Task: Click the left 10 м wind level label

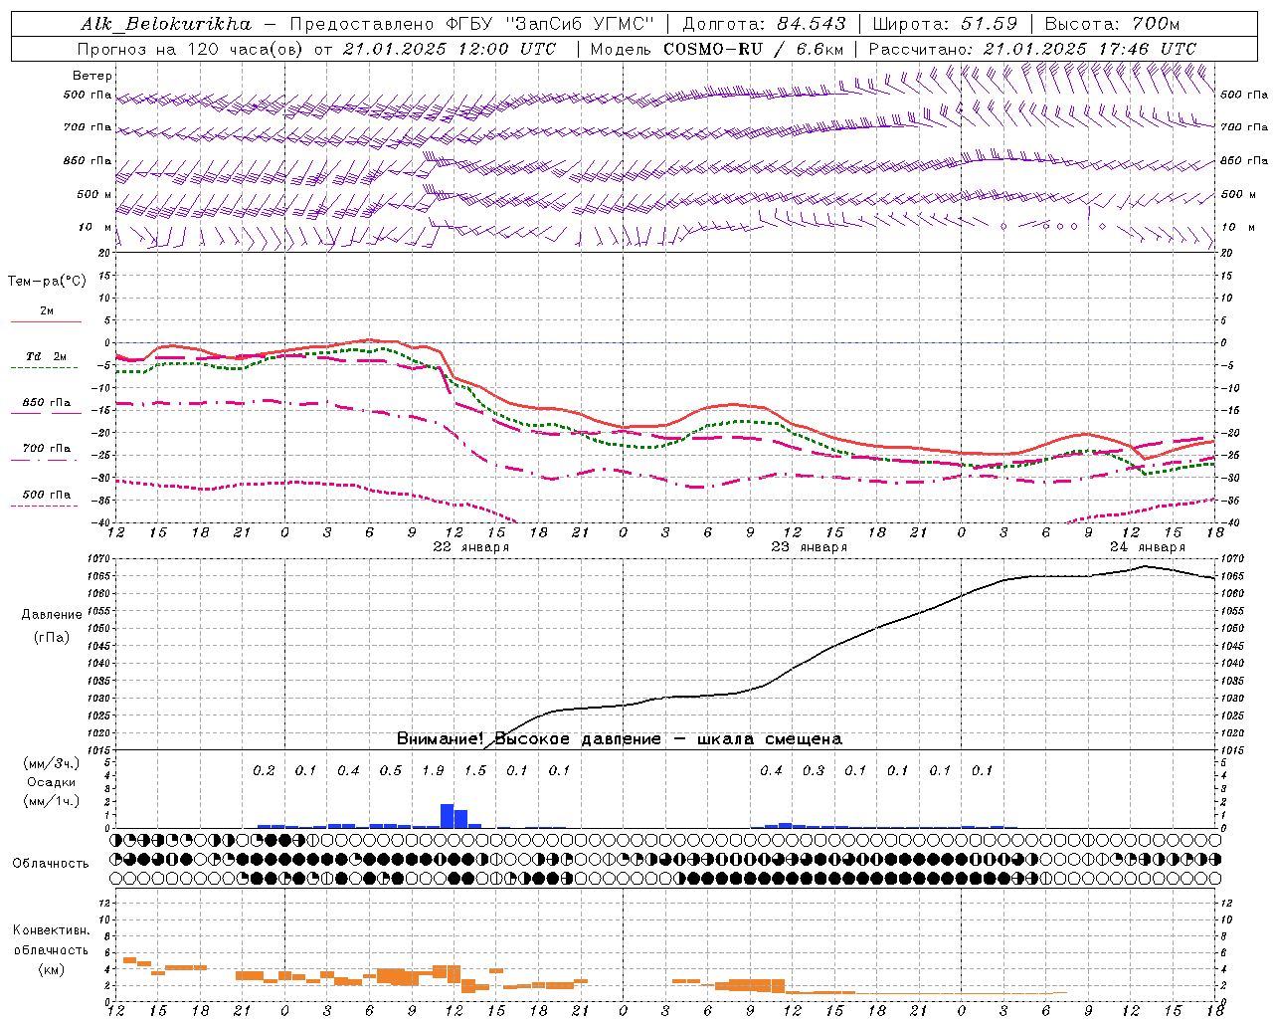Action: point(95,227)
